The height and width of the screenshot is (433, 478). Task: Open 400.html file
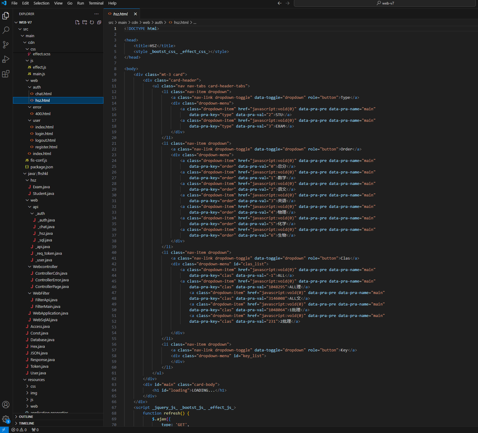[x=58, y=114]
